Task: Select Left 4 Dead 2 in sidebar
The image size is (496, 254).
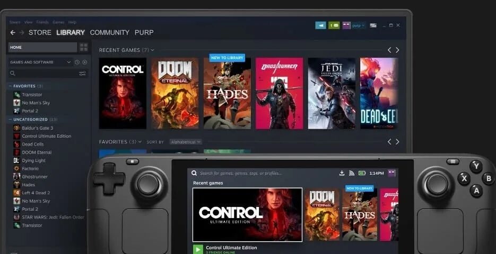Action: coord(36,193)
